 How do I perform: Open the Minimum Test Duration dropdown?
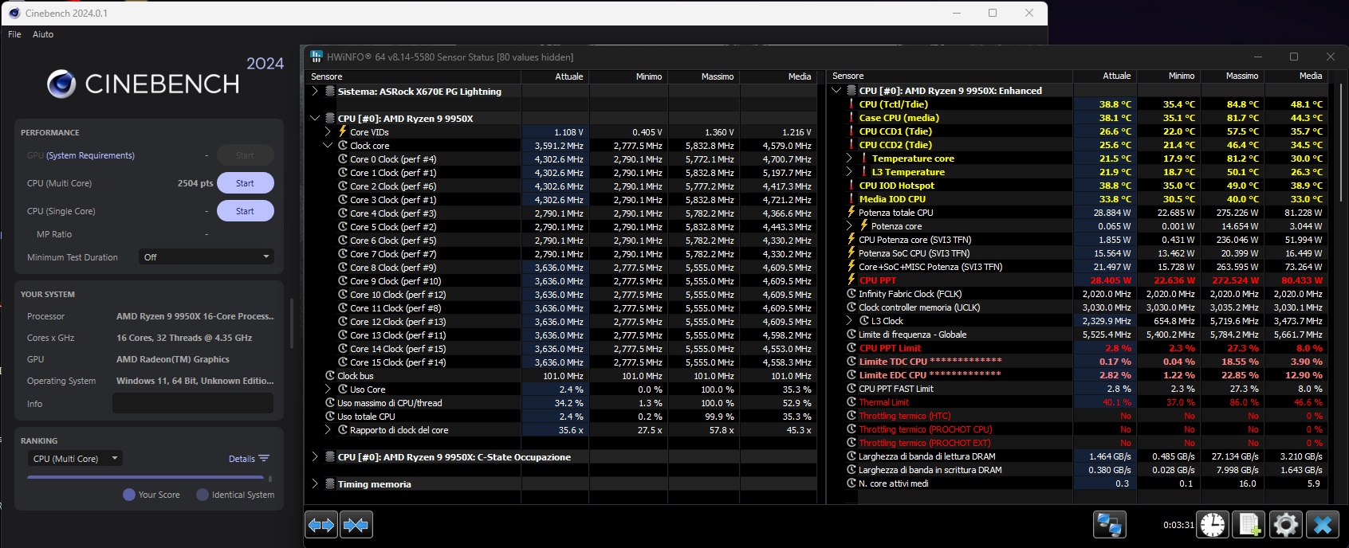pyautogui.click(x=206, y=256)
